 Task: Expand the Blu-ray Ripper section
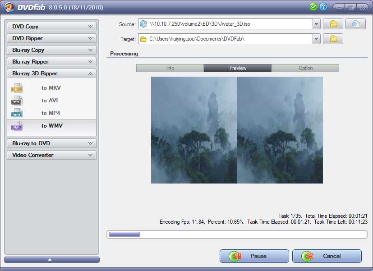(x=51, y=62)
